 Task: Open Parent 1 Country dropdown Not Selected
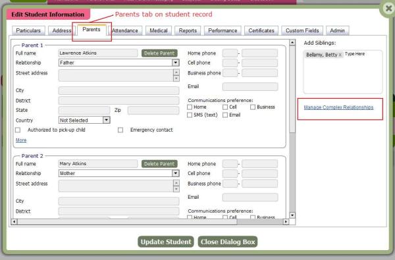coord(106,120)
